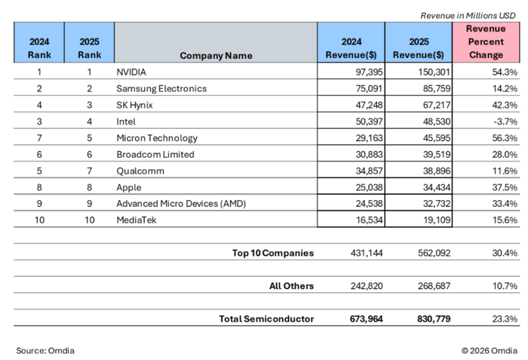The image size is (528, 360).
Task: Click the 2025 Rank column header
Action: [88, 48]
